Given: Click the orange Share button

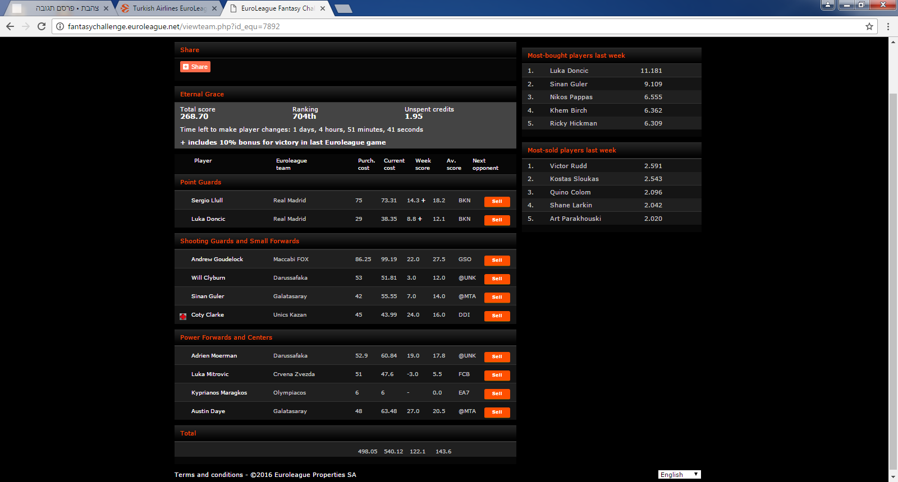Looking at the screenshot, I should tap(195, 67).
